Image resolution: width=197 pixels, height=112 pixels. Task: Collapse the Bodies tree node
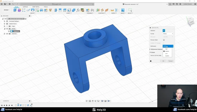(x=5, y=29)
